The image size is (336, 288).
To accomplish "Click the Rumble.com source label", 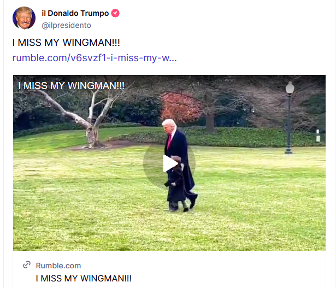I will tap(58, 266).
